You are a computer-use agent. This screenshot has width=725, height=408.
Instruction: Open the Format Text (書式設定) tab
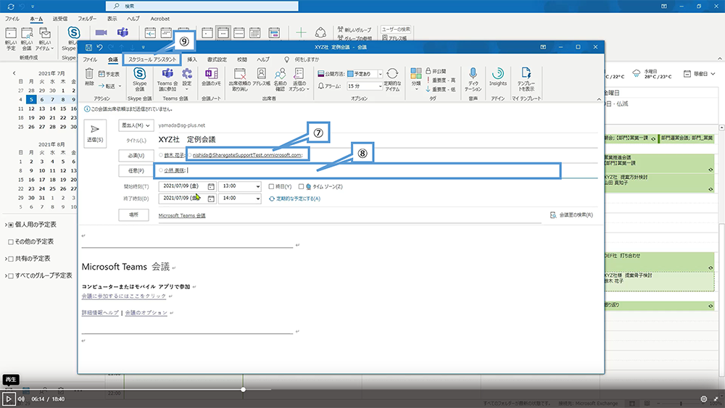[x=217, y=59]
